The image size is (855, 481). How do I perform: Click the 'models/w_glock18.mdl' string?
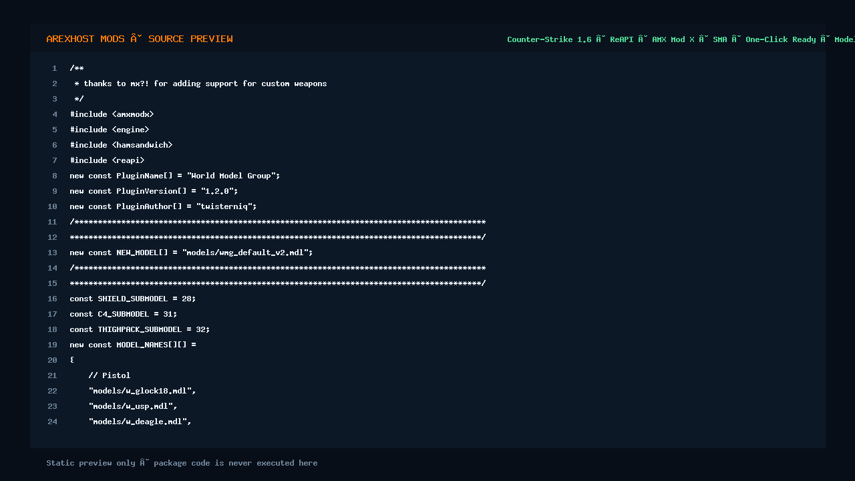142,391
